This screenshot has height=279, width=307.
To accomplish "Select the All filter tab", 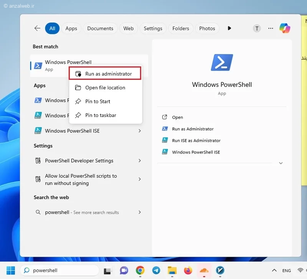I will click(52, 28).
